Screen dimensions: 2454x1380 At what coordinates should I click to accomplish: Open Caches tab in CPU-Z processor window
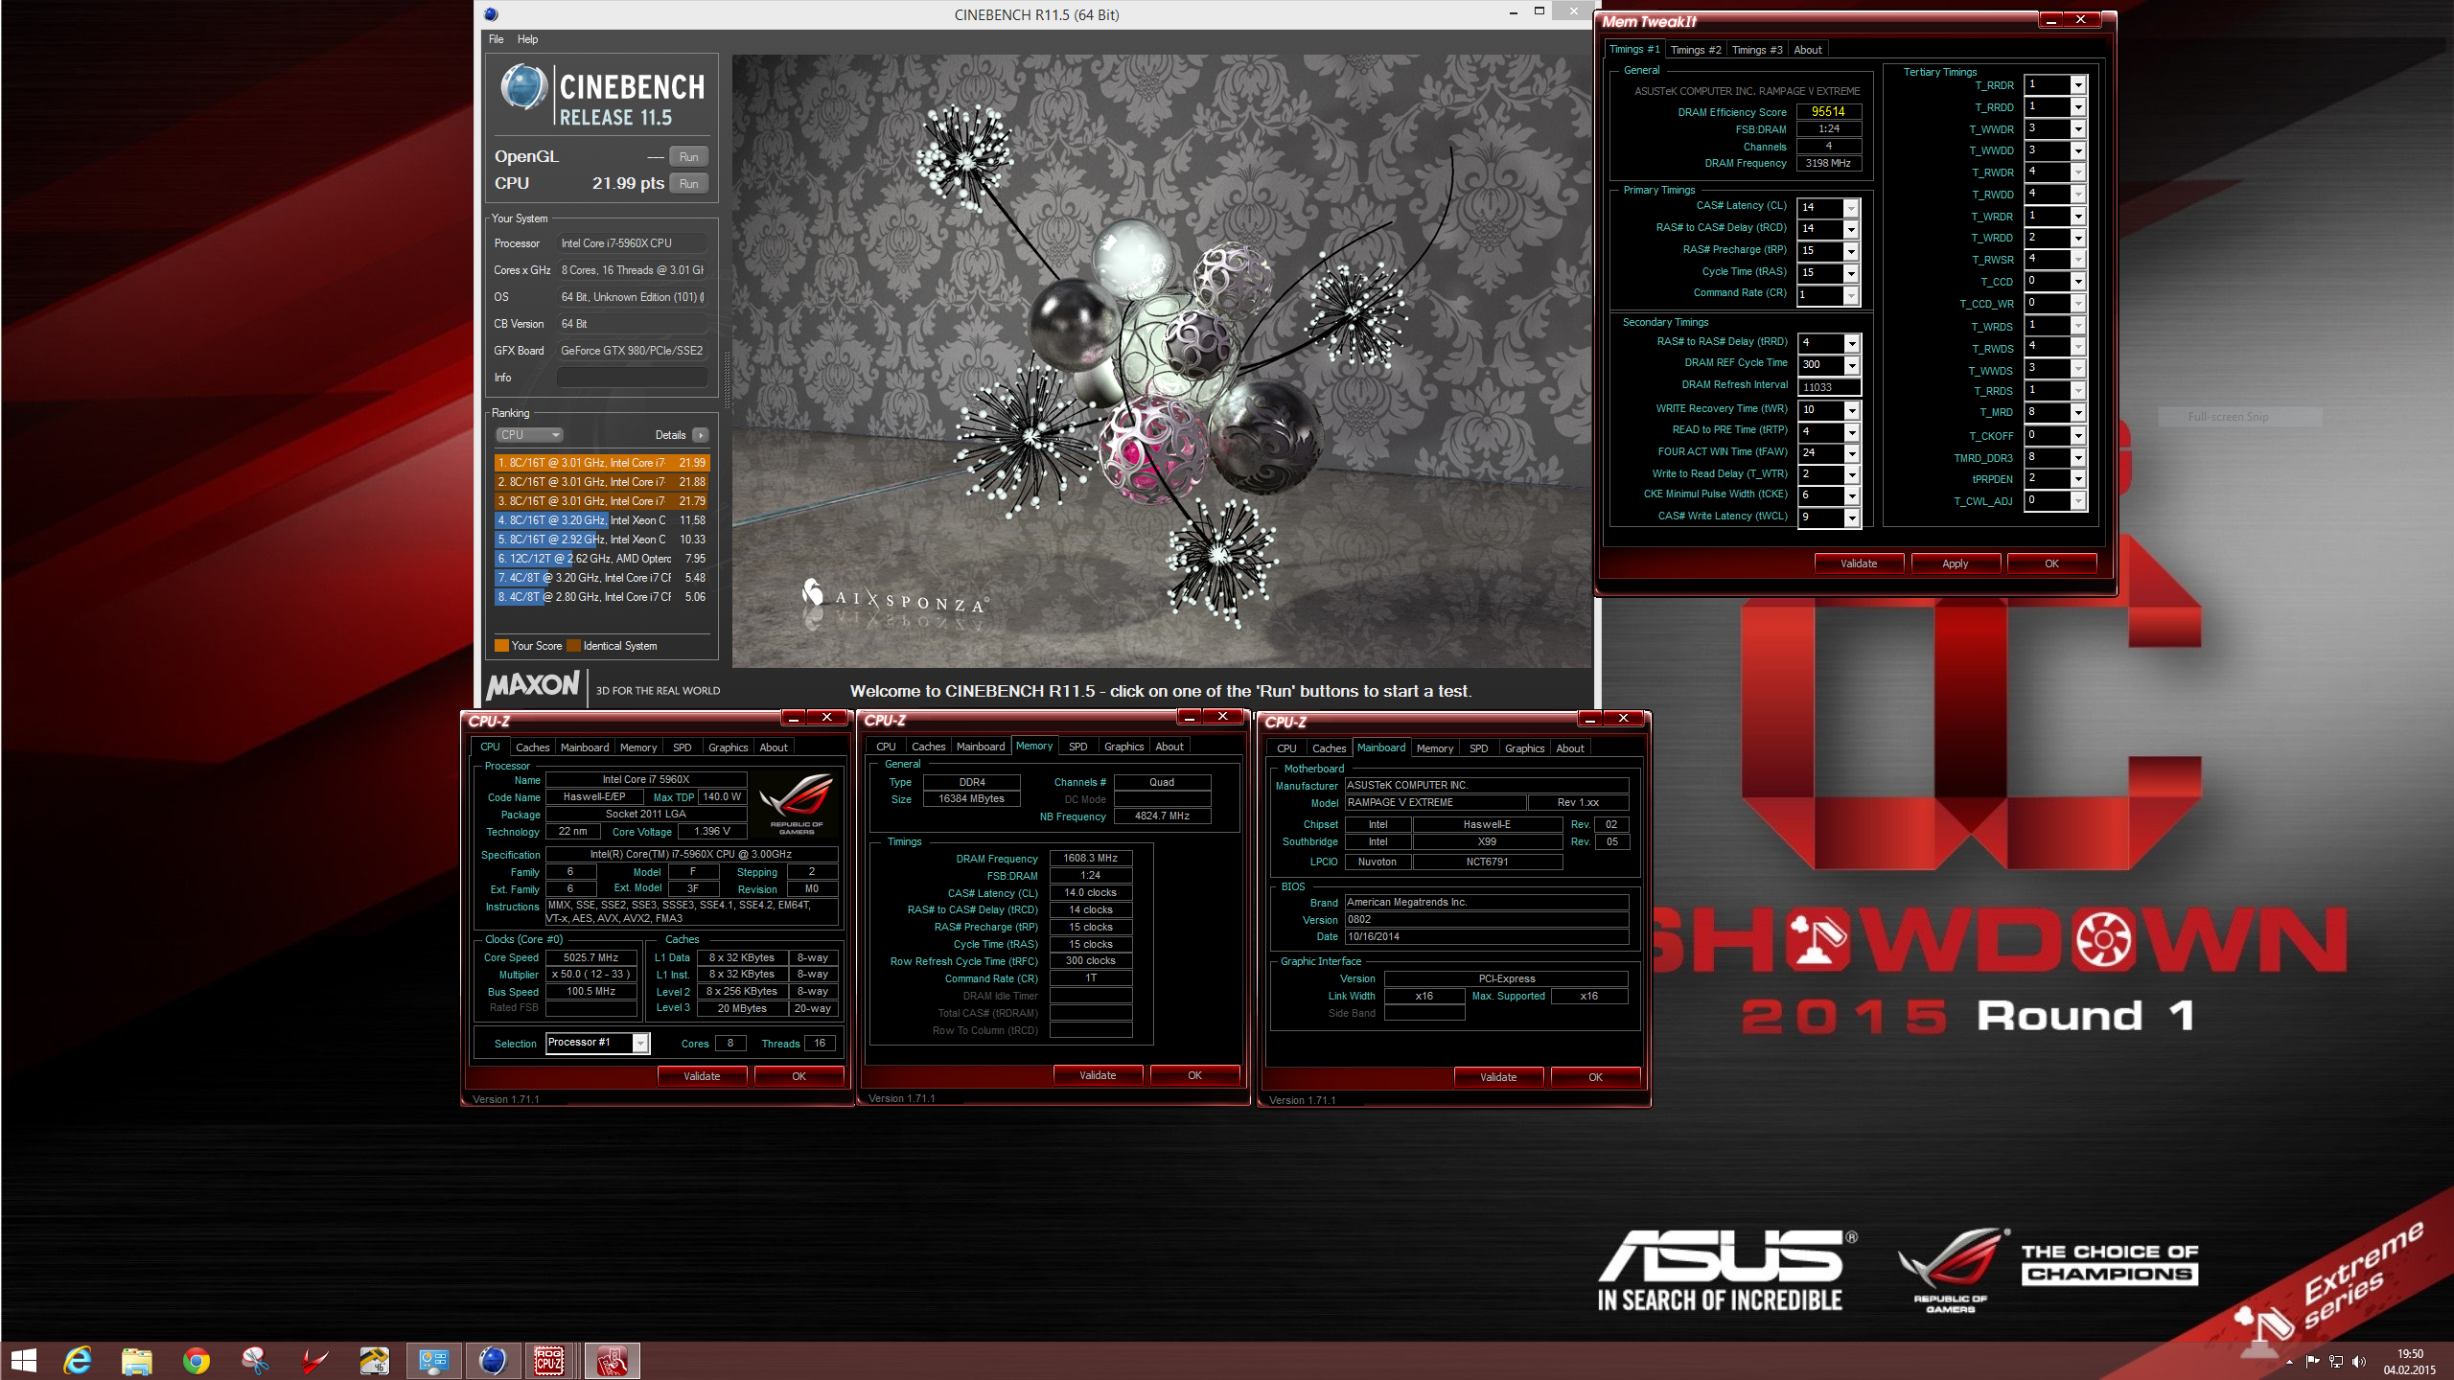tap(532, 747)
